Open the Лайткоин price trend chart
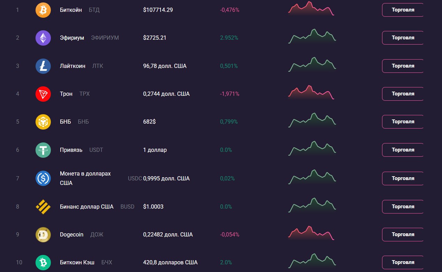This screenshot has height=272, width=442. 312,64
